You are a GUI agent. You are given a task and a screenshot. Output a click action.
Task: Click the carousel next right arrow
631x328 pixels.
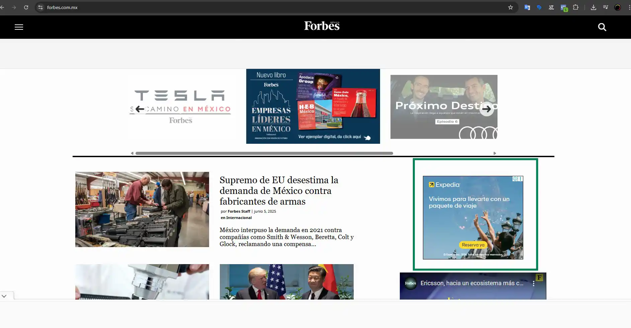tap(486, 109)
